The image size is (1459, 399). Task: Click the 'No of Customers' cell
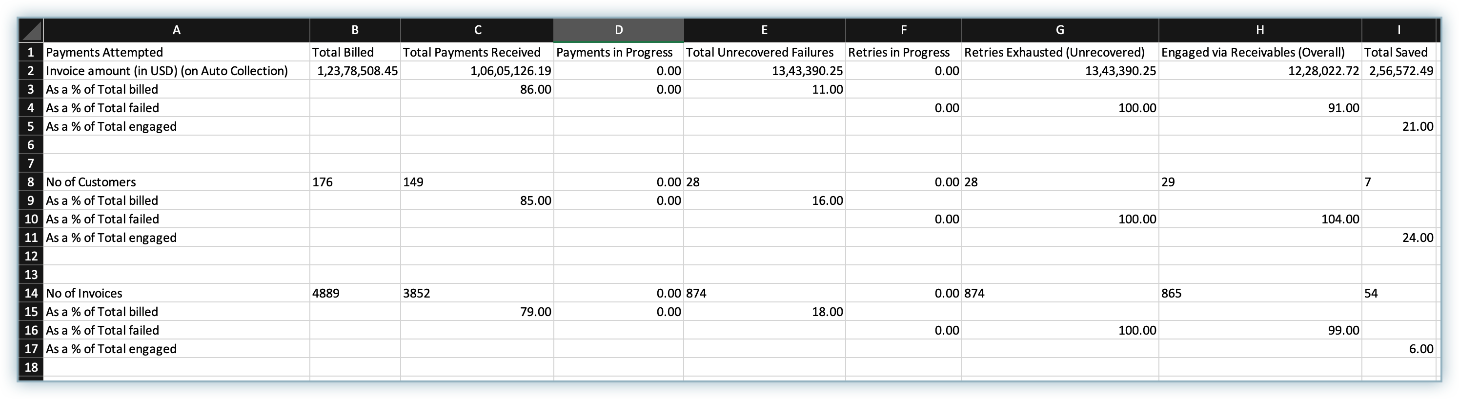point(177,181)
